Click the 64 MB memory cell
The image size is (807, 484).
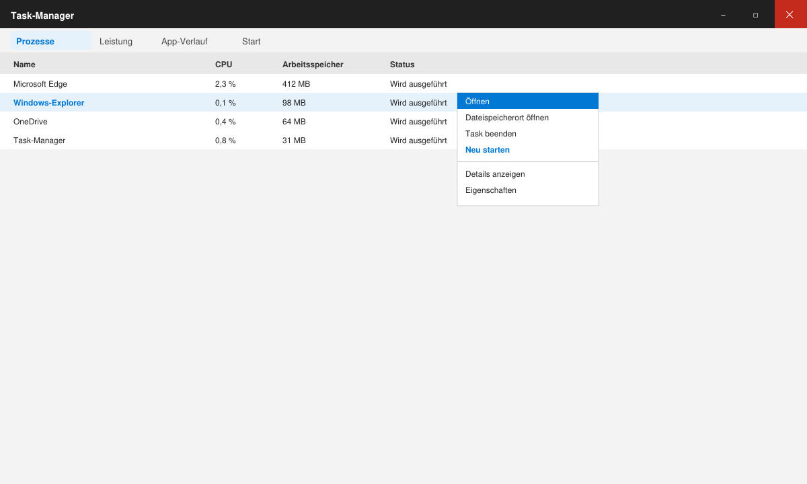294,122
